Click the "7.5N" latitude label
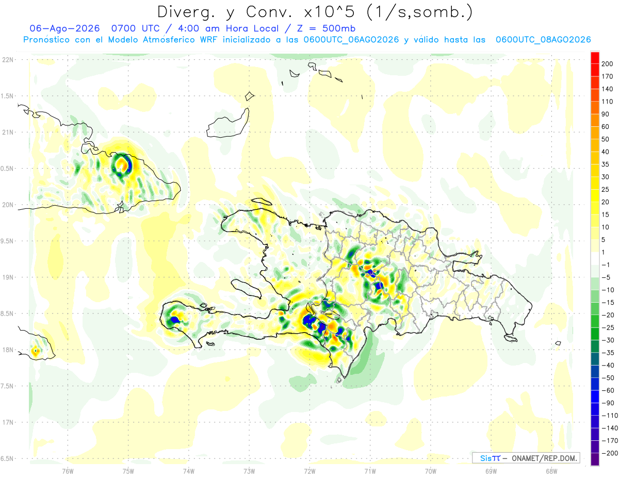 [7, 386]
